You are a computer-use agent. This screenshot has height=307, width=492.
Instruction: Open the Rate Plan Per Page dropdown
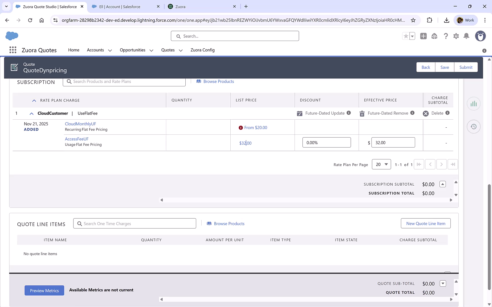[x=381, y=164]
